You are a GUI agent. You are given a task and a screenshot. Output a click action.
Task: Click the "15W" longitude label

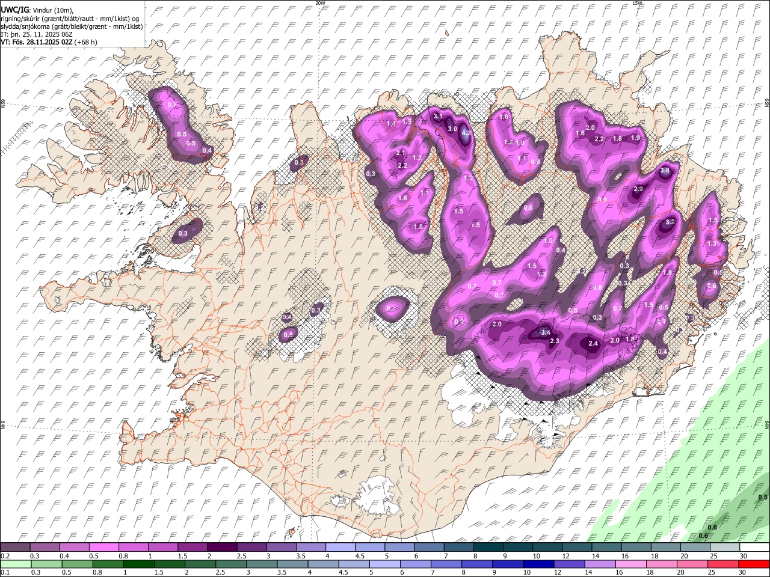point(637,3)
